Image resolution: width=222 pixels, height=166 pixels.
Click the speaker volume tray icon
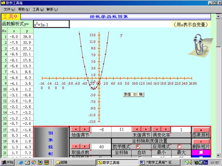[x=191, y=162]
